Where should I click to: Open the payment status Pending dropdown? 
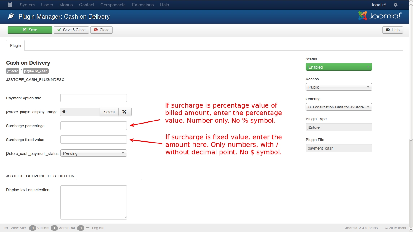tap(94, 153)
